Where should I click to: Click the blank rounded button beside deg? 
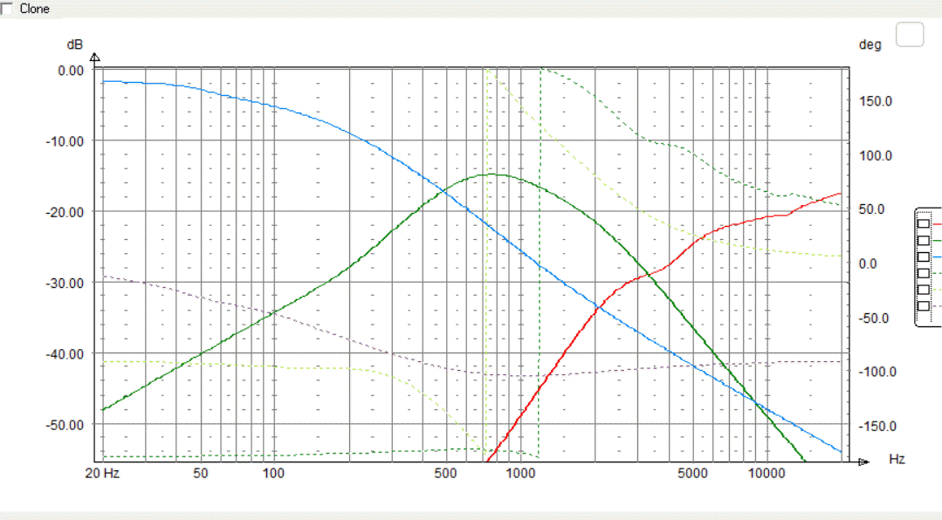910,34
